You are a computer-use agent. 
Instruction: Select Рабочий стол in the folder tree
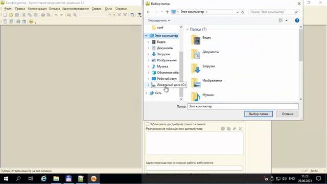tap(165, 79)
